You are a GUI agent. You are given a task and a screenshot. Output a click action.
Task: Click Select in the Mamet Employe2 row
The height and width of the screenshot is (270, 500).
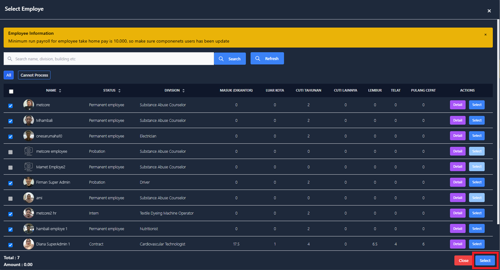tap(477, 166)
